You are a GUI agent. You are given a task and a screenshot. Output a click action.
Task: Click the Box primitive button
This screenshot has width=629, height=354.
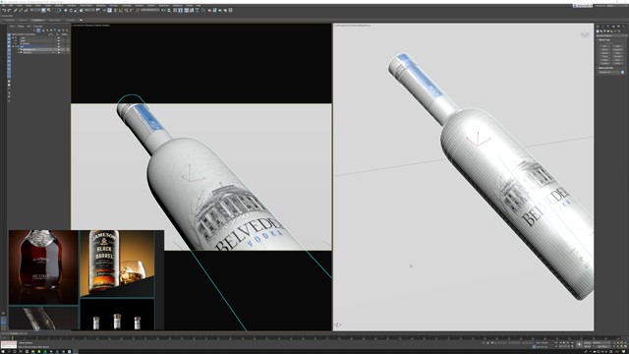(605, 46)
